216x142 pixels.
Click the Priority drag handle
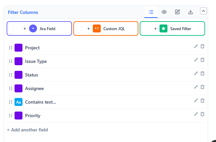(x=11, y=116)
